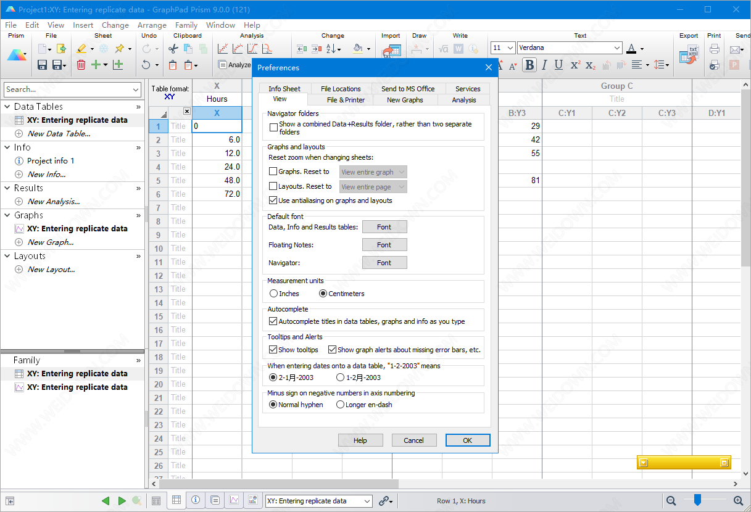Open the Family menu

186,25
